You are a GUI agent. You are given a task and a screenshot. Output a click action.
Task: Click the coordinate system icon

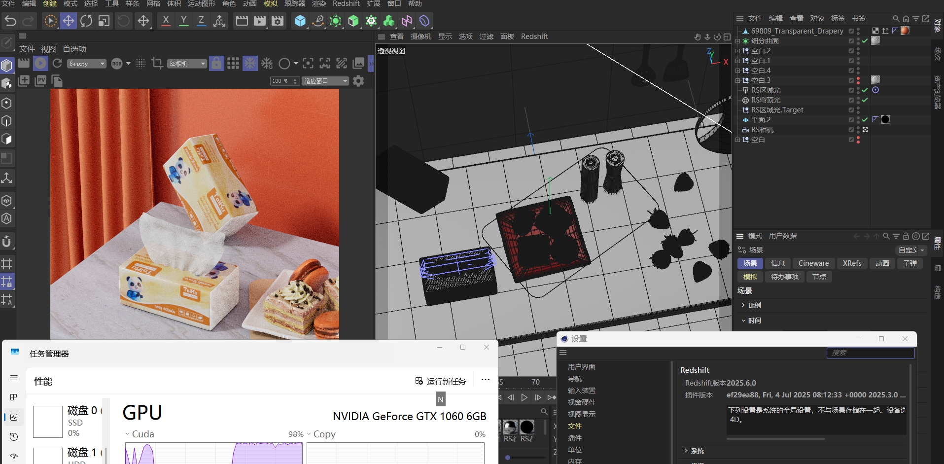(x=219, y=21)
